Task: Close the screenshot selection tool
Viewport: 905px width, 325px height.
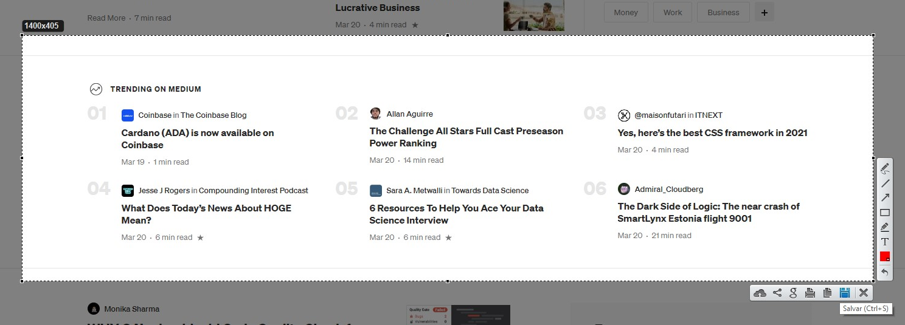Action: pyautogui.click(x=863, y=293)
